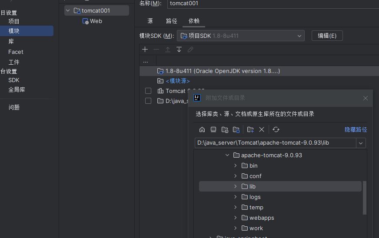Open the module SDK dropdown
Screen dimensions: 379x238
299,36
